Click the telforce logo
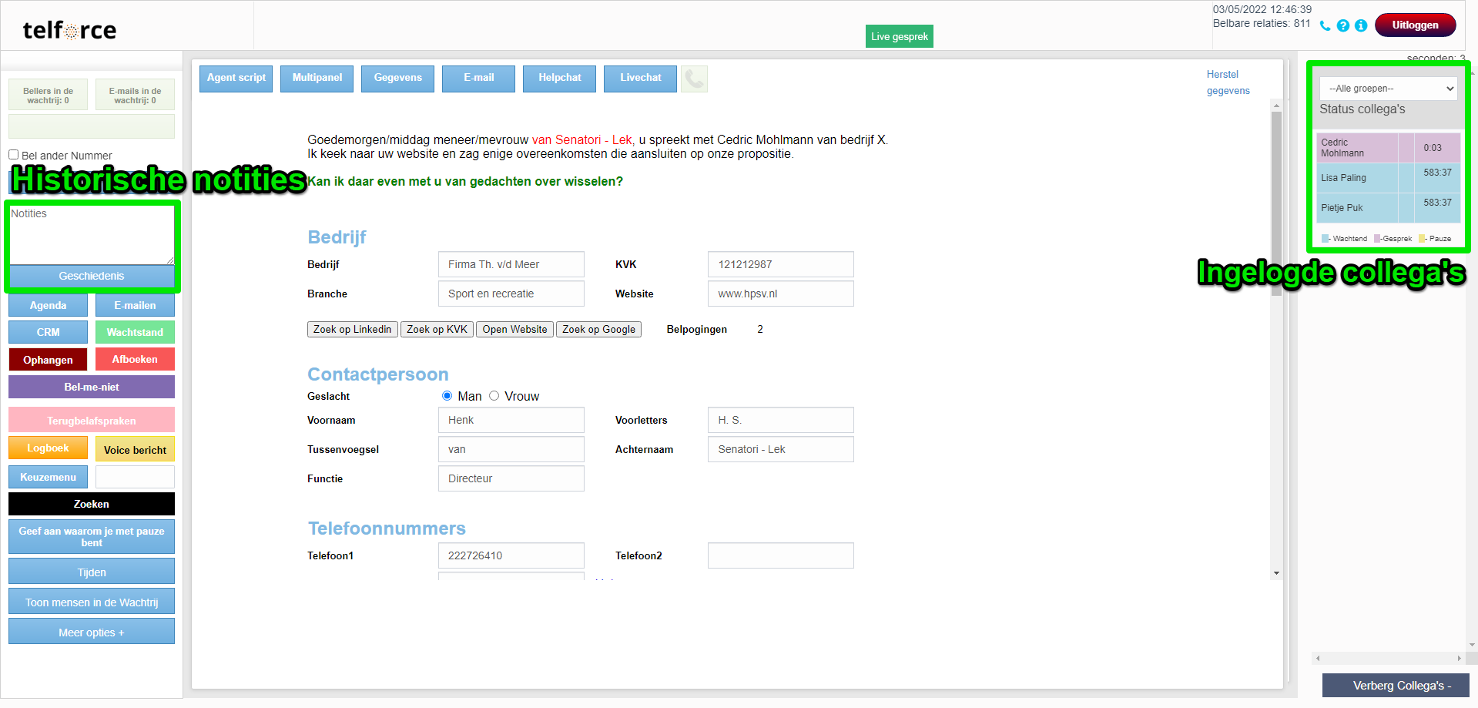The height and width of the screenshot is (708, 1478). pos(69,30)
